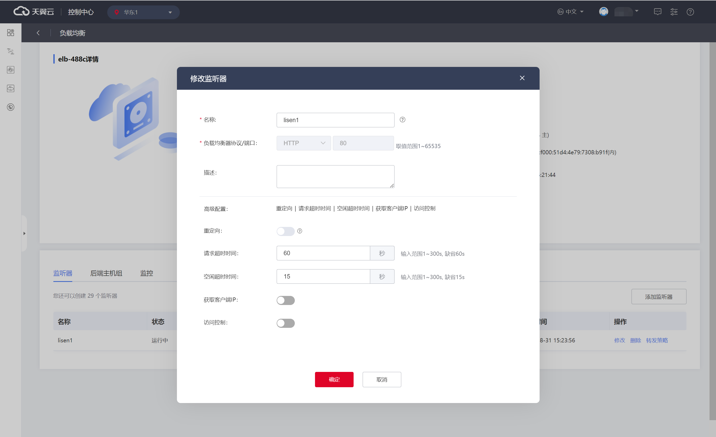Click the 描述 text area

tap(335, 177)
